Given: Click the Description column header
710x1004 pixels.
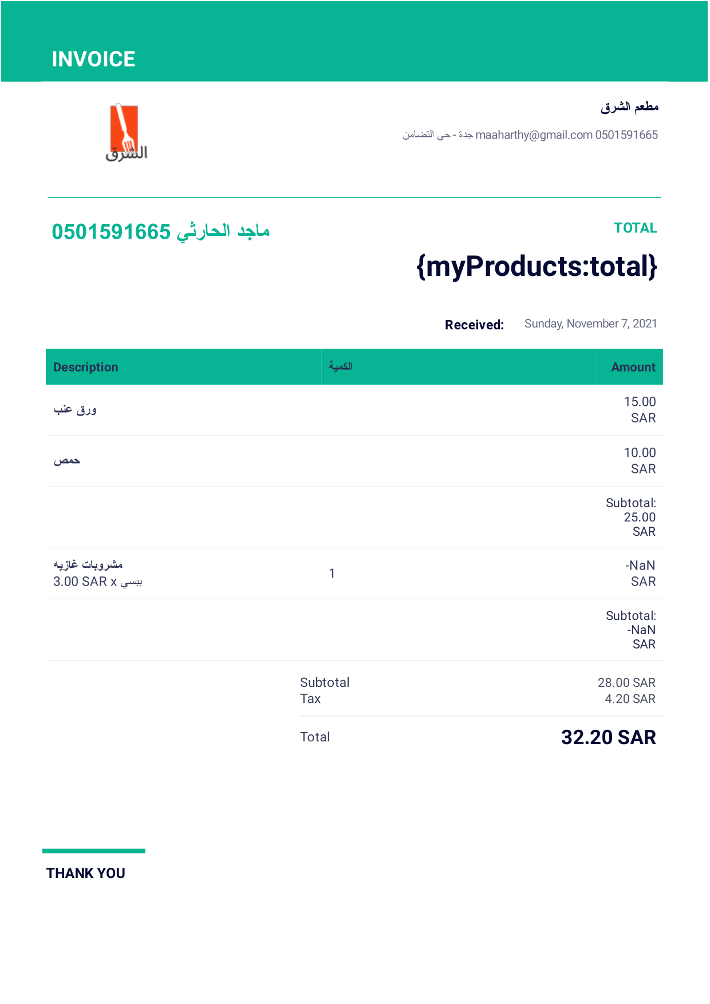Looking at the screenshot, I should [x=86, y=367].
